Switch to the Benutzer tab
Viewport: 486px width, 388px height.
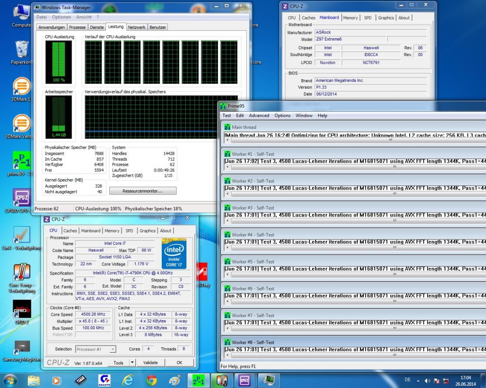pos(158,27)
